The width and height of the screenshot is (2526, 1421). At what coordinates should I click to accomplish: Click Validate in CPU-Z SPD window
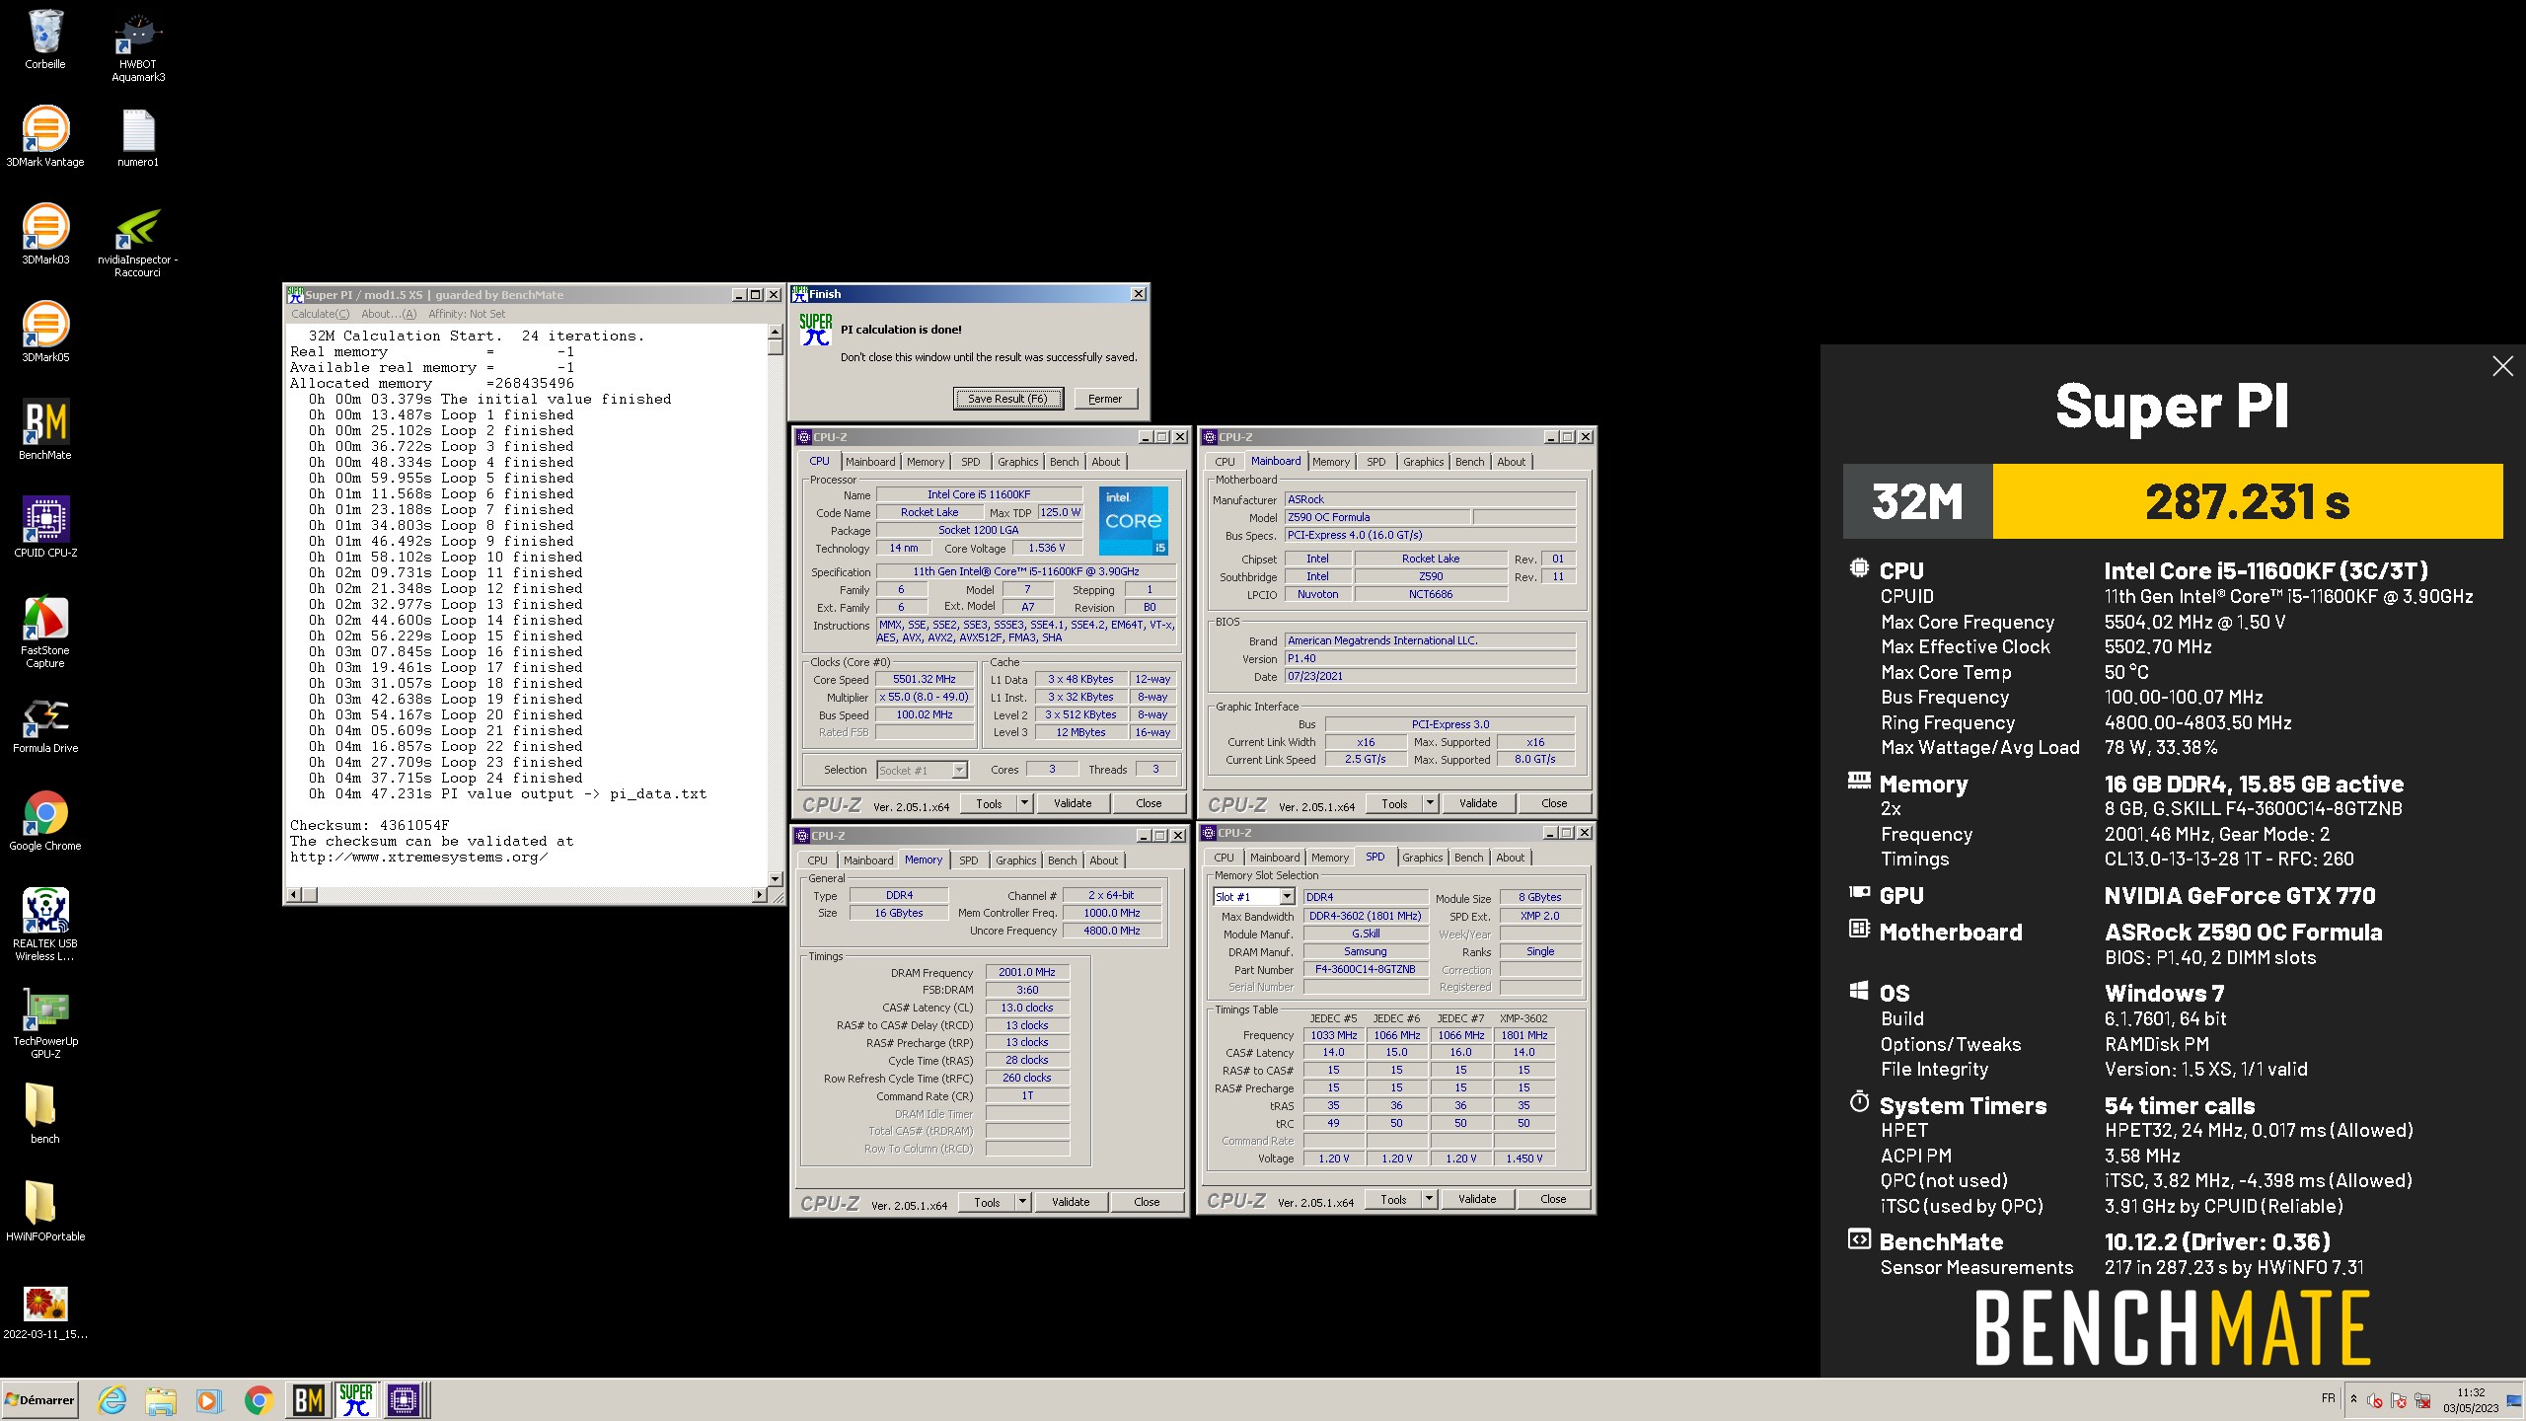pyautogui.click(x=1477, y=1199)
